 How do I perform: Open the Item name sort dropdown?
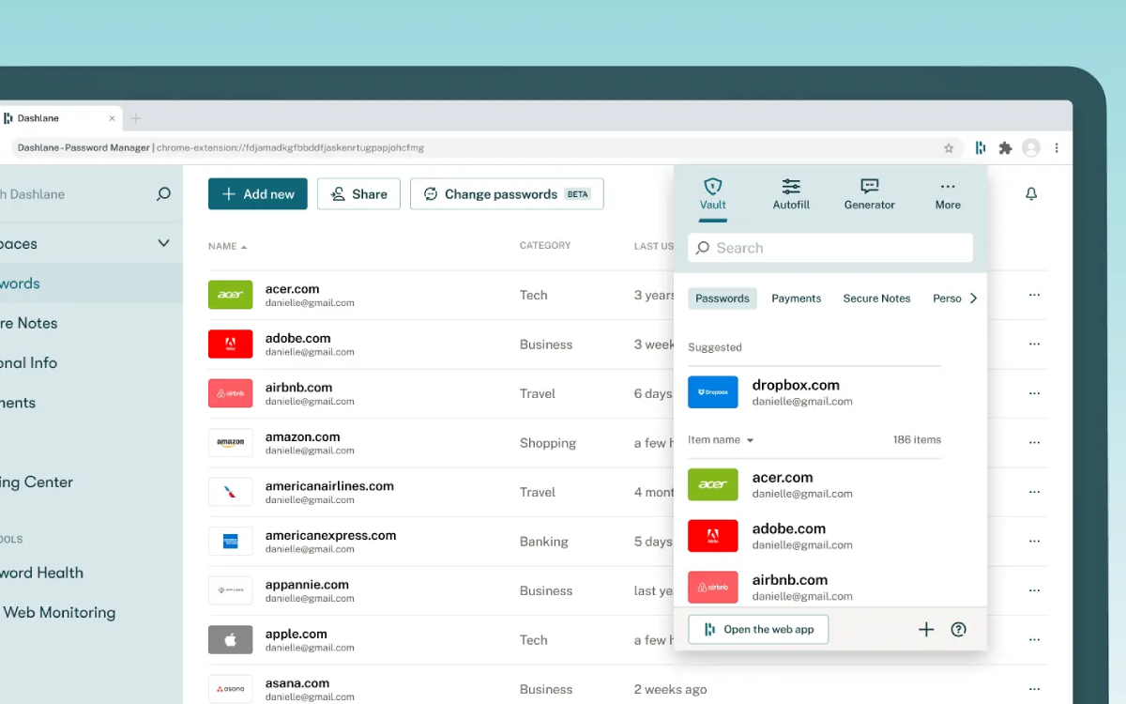point(721,439)
